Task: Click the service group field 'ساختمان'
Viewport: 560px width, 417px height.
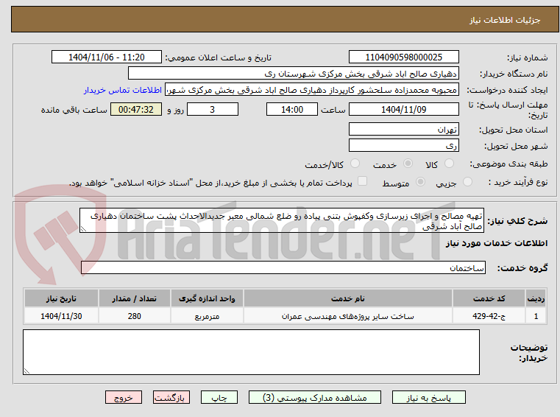Action: pyautogui.click(x=283, y=268)
